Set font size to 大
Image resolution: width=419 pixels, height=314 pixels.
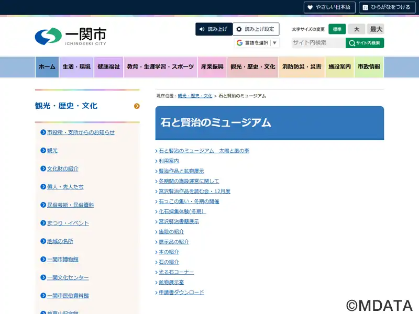tap(356, 29)
